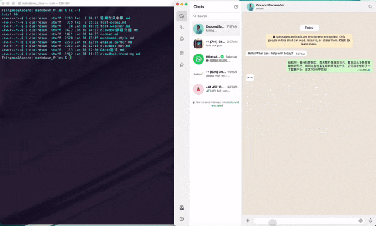Open the WhatsApp official chat from Saturday

(x=216, y=59)
